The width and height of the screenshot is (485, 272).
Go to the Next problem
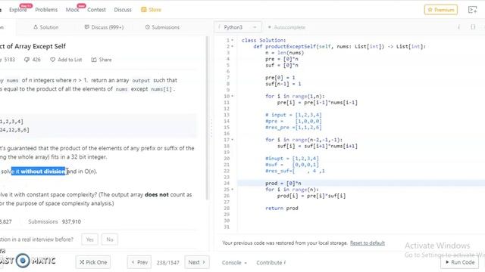pos(197,262)
